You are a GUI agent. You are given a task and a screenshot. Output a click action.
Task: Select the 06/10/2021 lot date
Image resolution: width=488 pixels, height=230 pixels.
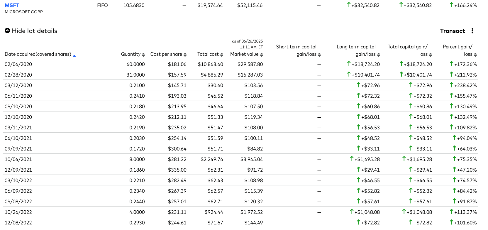coord(18,138)
